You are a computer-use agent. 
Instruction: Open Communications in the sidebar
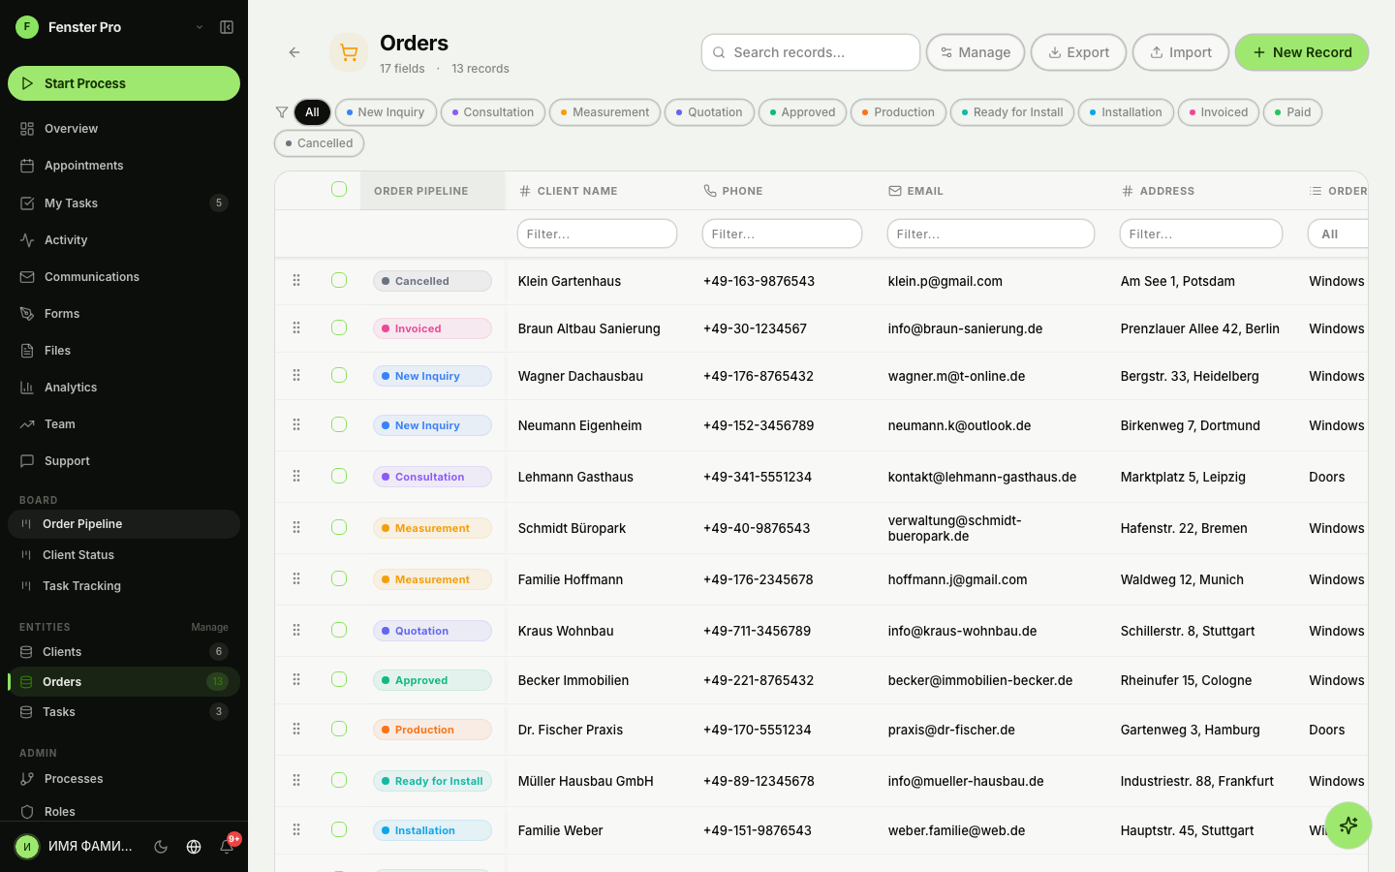click(x=124, y=276)
